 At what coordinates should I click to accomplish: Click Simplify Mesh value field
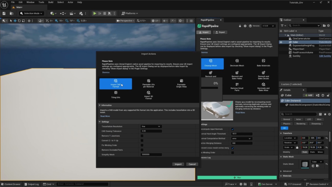[x=151, y=155]
